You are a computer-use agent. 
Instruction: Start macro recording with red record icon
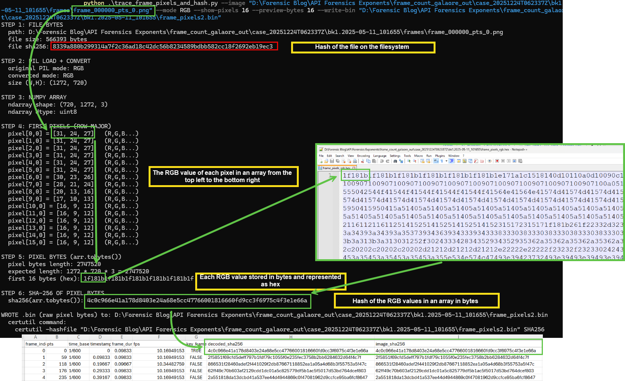click(x=497, y=161)
